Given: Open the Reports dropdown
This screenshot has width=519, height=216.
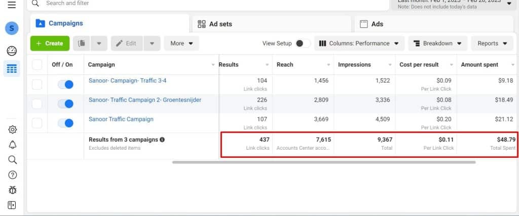Looking at the screenshot, I should (x=492, y=44).
